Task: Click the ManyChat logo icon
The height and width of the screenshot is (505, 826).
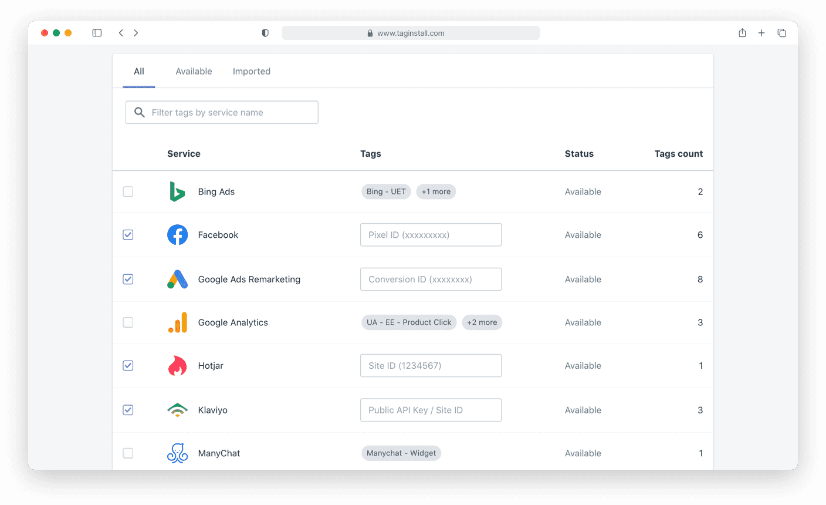Action: (177, 453)
